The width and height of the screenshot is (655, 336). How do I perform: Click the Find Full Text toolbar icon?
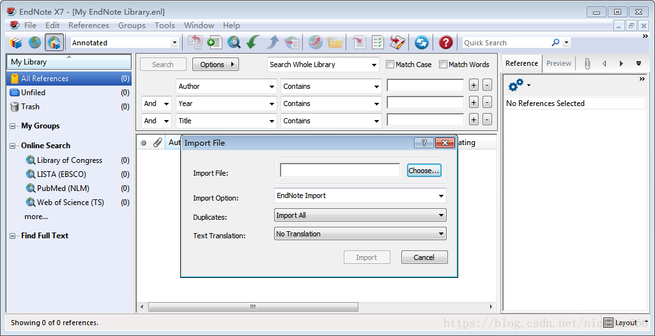pos(291,42)
